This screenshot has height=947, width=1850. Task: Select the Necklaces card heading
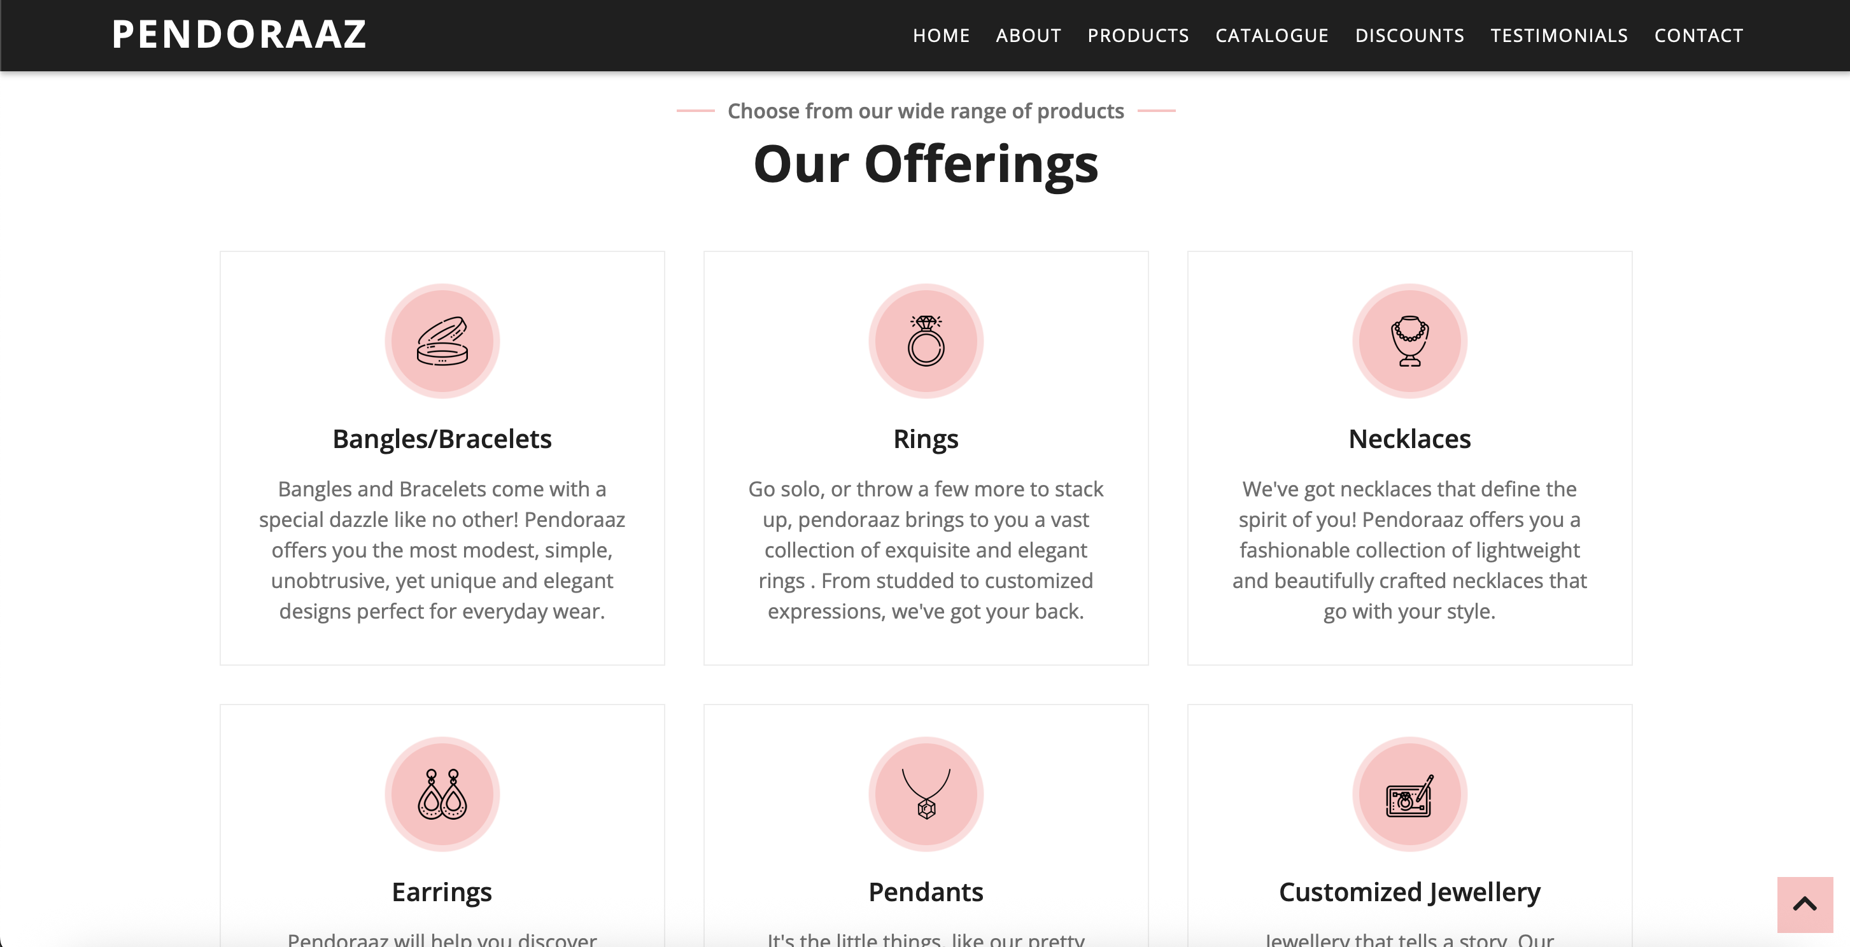[x=1409, y=438]
